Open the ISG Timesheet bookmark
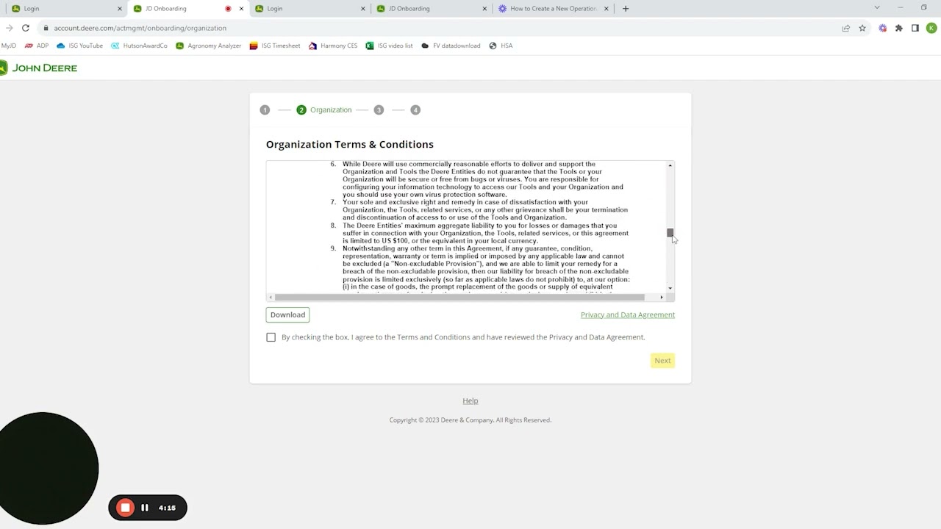The image size is (941, 529). pos(275,46)
